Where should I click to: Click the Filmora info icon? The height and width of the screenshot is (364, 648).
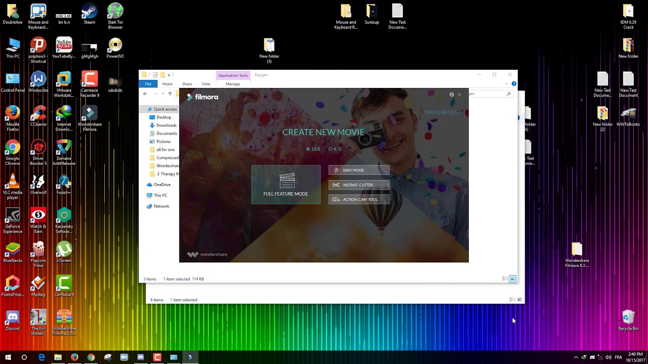(x=452, y=95)
